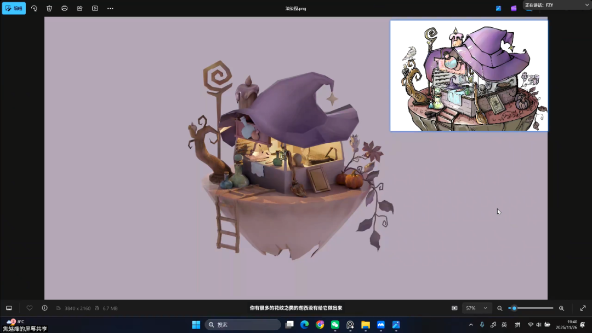Click the zoom out magnifier icon
The width and height of the screenshot is (592, 333).
(x=499, y=308)
